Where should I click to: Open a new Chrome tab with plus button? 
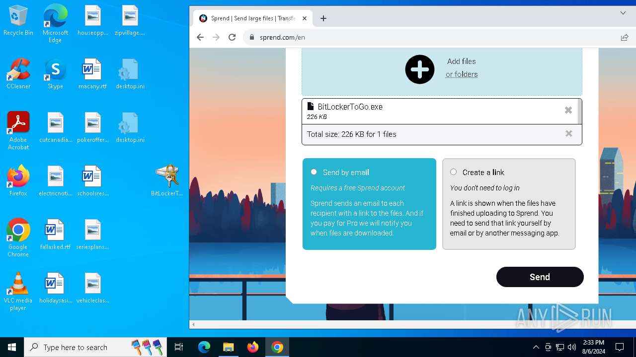click(x=323, y=18)
